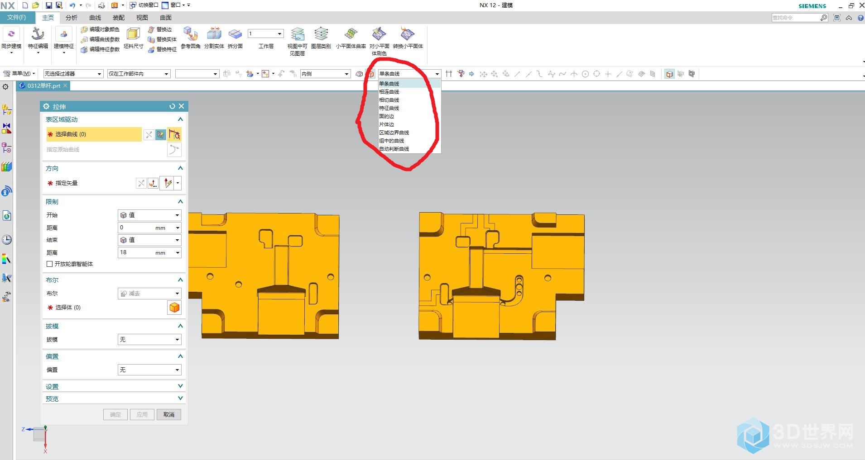Switch to the 装配 tab
Viewport: 865px width, 460px height.
[119, 18]
